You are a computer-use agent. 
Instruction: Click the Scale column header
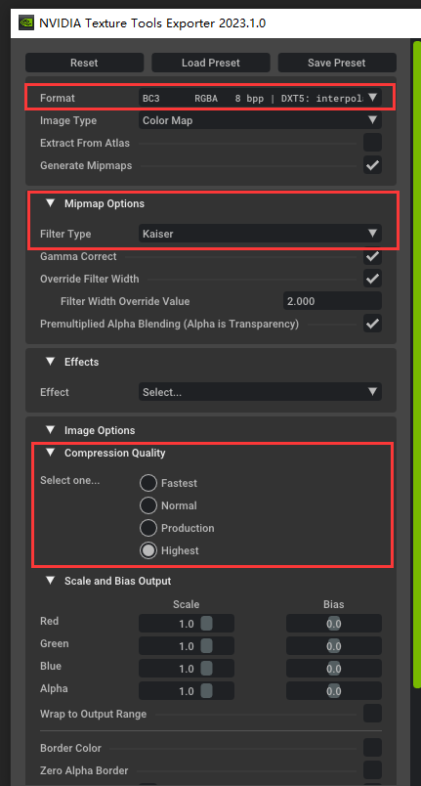[187, 604]
